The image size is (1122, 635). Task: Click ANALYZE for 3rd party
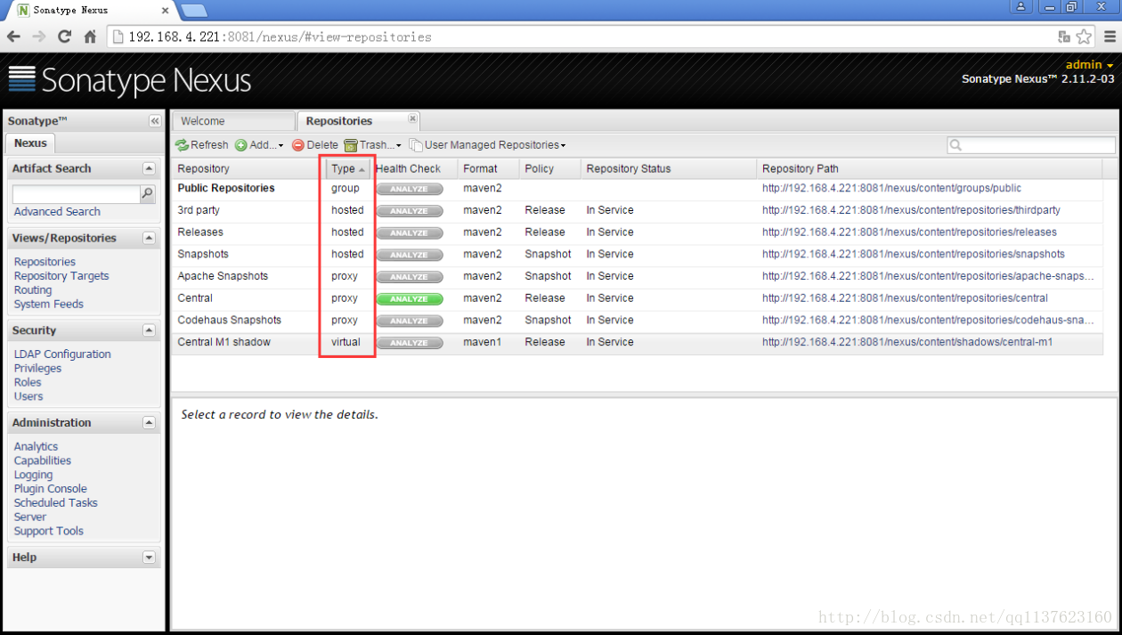pos(410,211)
